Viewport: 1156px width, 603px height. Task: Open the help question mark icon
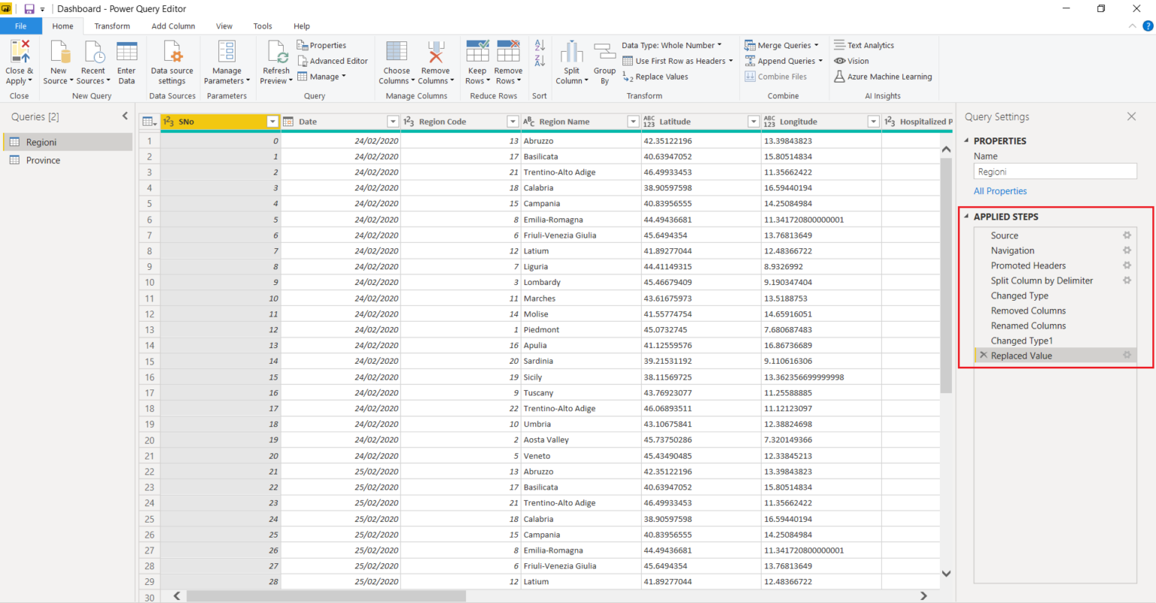1148,26
